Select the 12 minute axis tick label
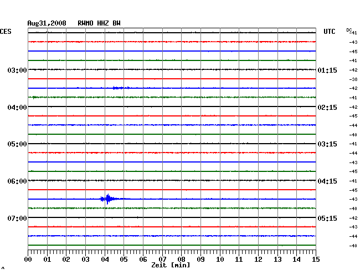360x274 pixels. pos(258,259)
